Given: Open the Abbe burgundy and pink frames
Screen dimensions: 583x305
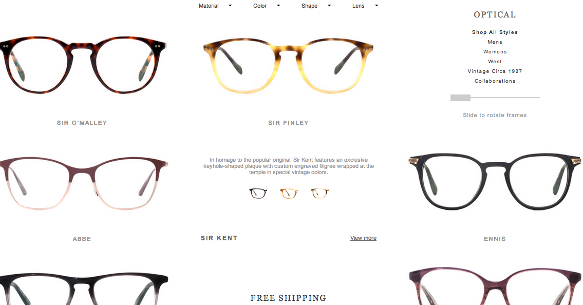Looking at the screenshot, I should pos(84,183).
